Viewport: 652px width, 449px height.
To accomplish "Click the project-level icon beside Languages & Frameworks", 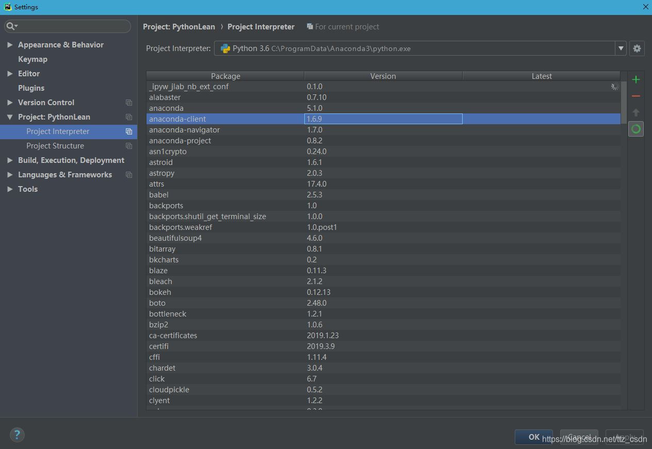I will click(129, 175).
